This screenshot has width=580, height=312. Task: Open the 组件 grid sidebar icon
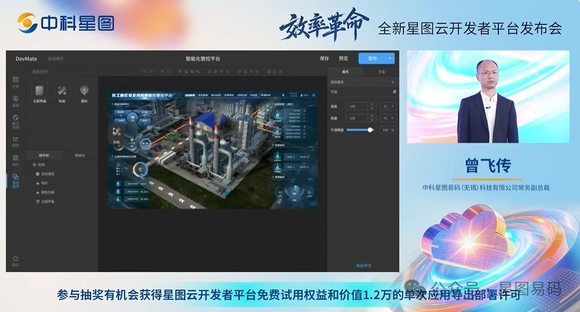point(16,160)
